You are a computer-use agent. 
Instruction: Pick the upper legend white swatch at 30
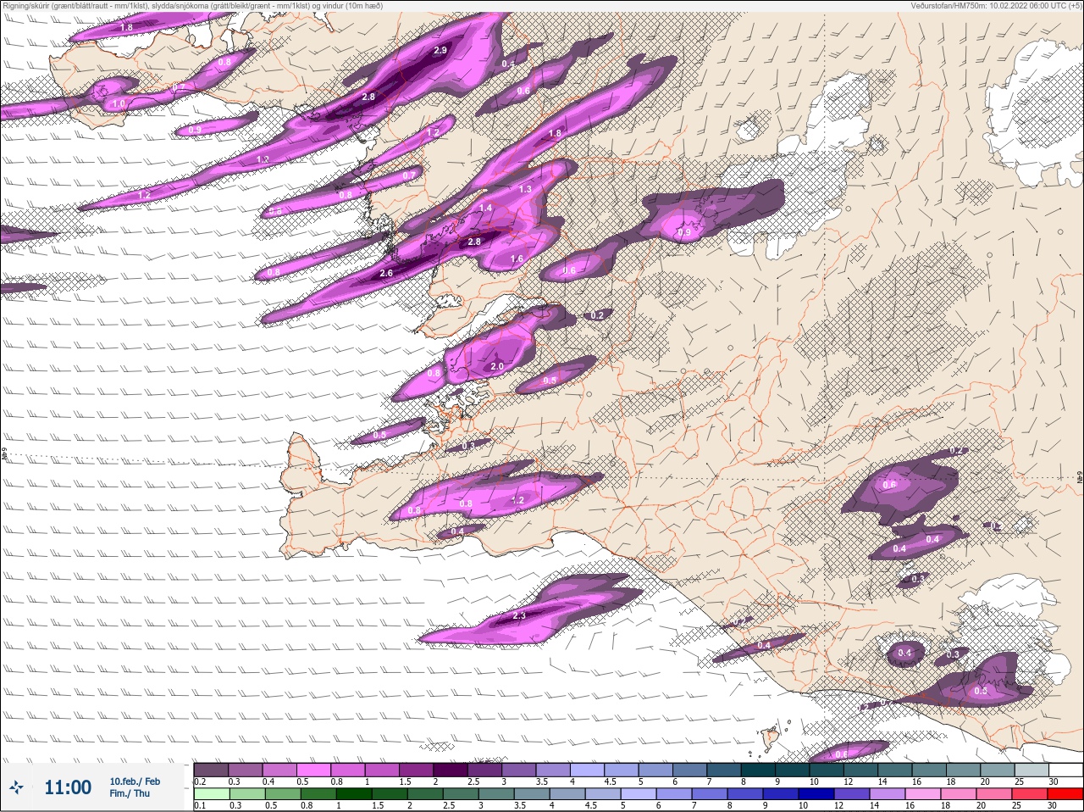(x=1066, y=769)
